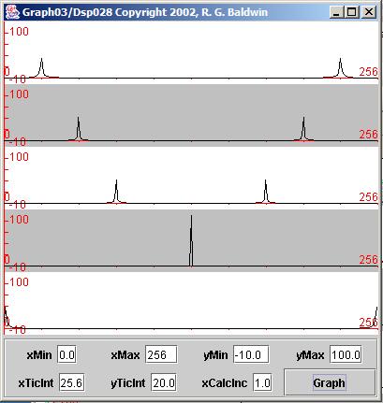
Task: Click the right peak in the first plot
Action: click(x=340, y=67)
